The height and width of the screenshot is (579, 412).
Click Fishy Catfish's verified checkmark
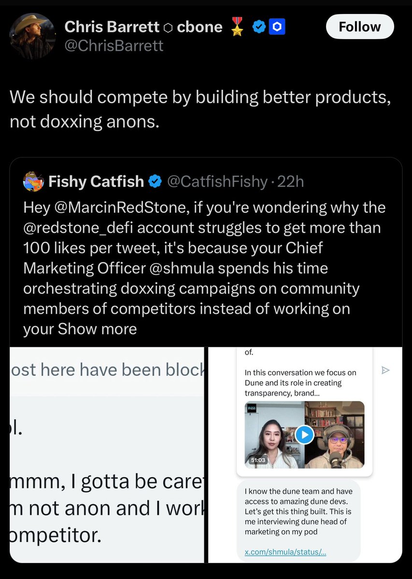coord(155,182)
